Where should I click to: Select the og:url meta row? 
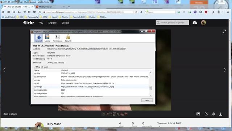tap(92, 83)
